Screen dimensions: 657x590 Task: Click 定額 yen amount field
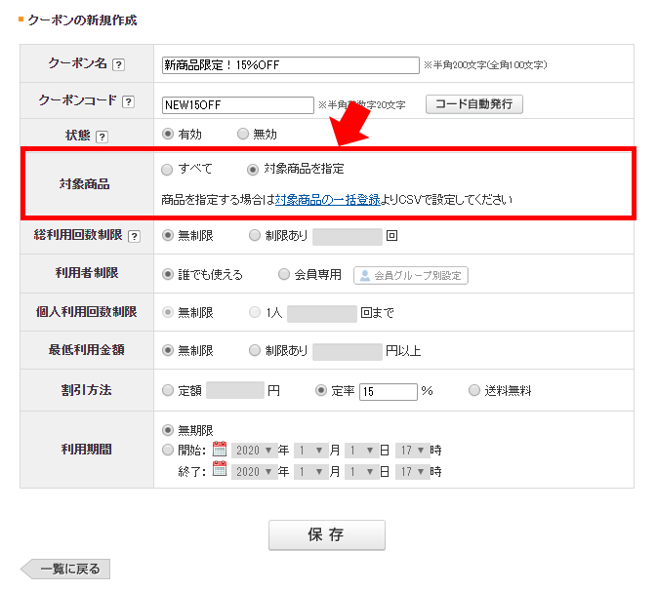(x=235, y=390)
